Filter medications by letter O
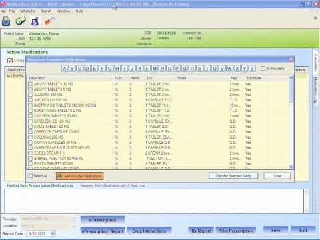The height and width of the screenshot is (240, 320). pos(169,69)
